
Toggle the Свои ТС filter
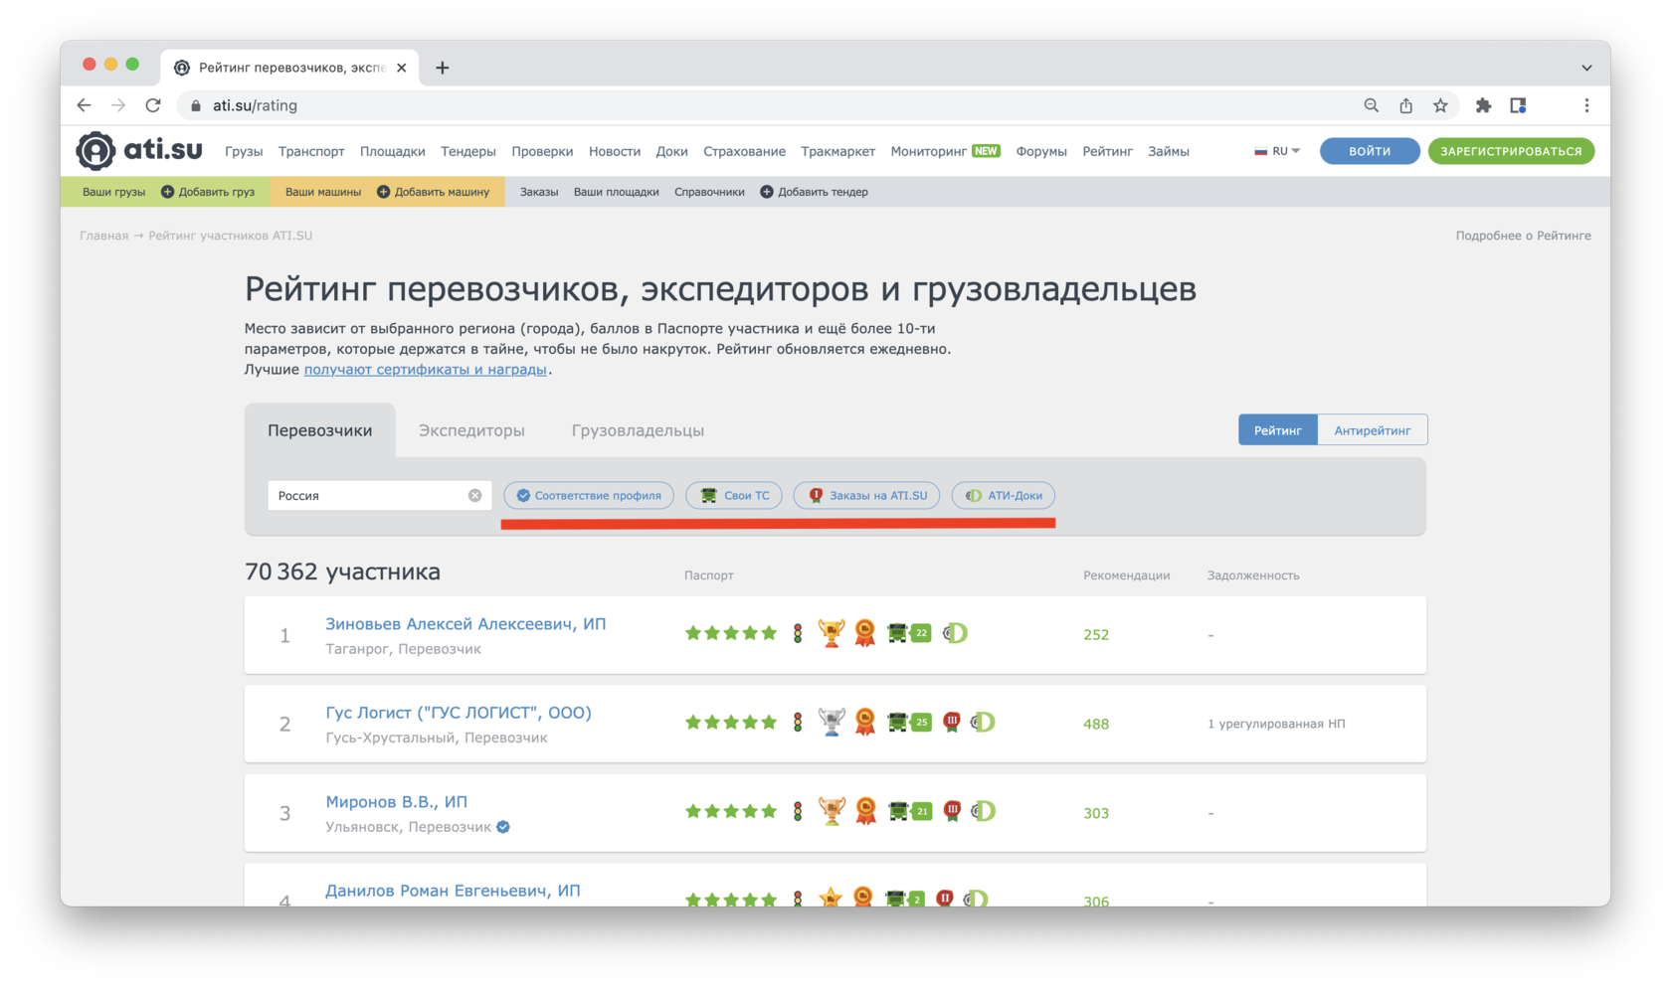point(734,495)
